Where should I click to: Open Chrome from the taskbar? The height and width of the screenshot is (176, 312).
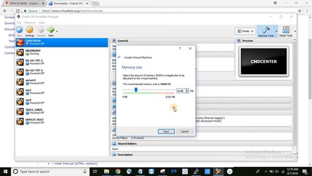[117, 172]
